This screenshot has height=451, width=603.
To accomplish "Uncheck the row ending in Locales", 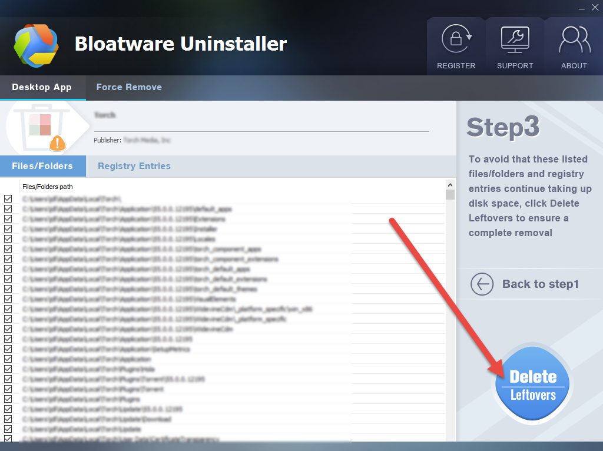I will click(8, 239).
